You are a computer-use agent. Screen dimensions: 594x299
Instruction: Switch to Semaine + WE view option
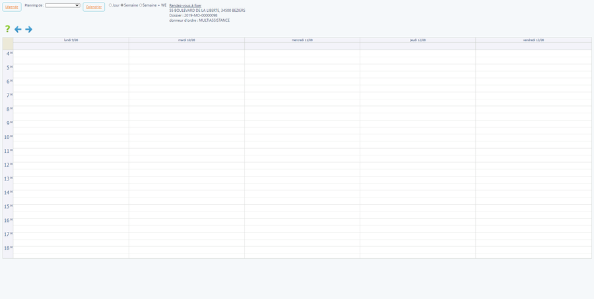(x=141, y=5)
